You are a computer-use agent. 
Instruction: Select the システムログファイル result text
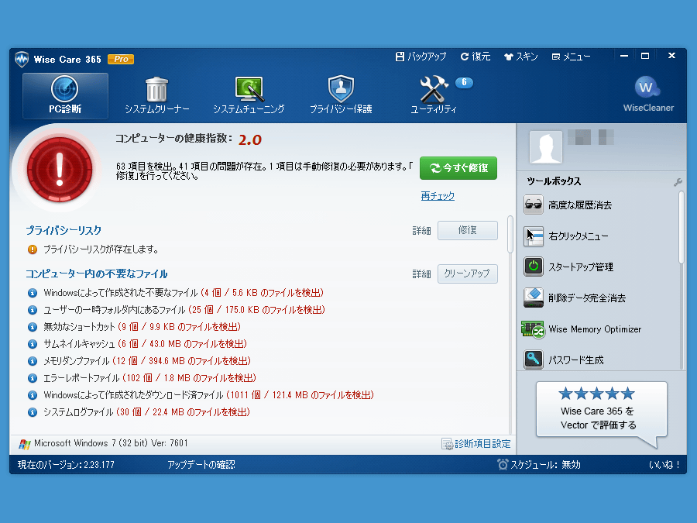pyautogui.click(x=146, y=412)
